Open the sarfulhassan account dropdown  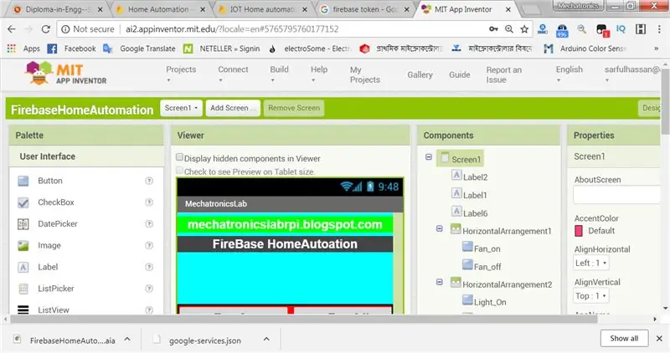[632, 74]
